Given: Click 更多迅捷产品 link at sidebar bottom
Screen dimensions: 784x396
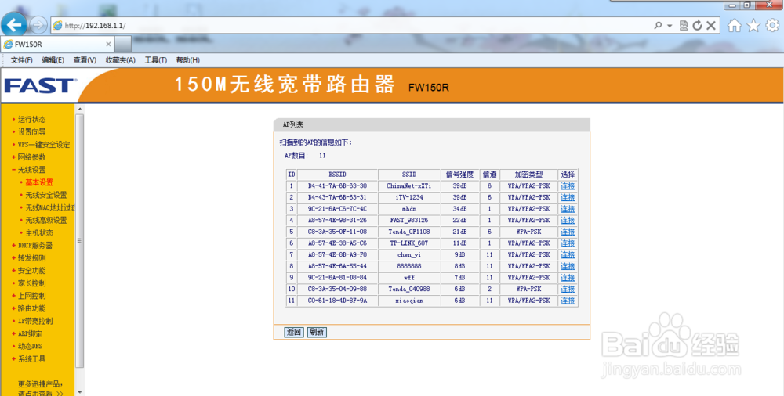Looking at the screenshot, I should (x=41, y=388).
